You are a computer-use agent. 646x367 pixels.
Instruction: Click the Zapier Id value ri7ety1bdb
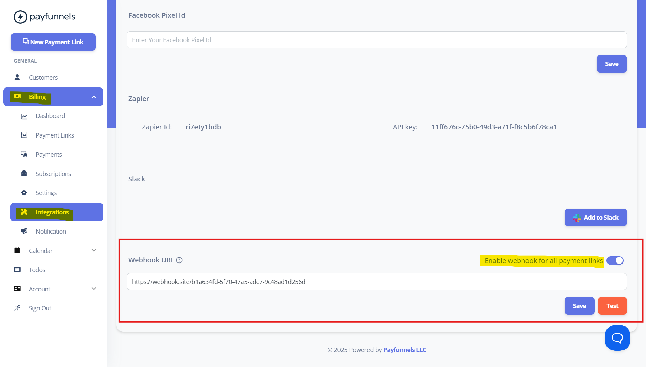point(203,127)
